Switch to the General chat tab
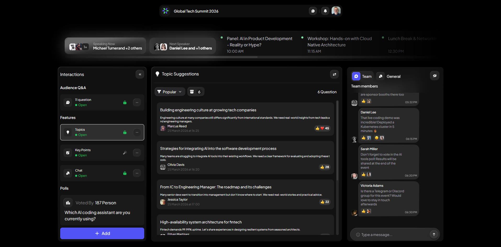The image size is (501, 247). coord(389,76)
